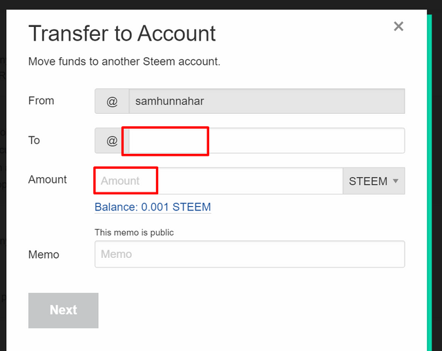This screenshot has width=442, height=351.
Task: Click the Transfer to Account heading
Action: pos(122,33)
